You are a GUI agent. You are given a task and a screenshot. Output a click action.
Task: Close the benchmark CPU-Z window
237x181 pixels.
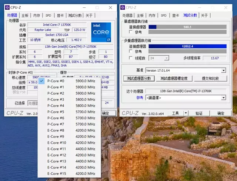225,7
